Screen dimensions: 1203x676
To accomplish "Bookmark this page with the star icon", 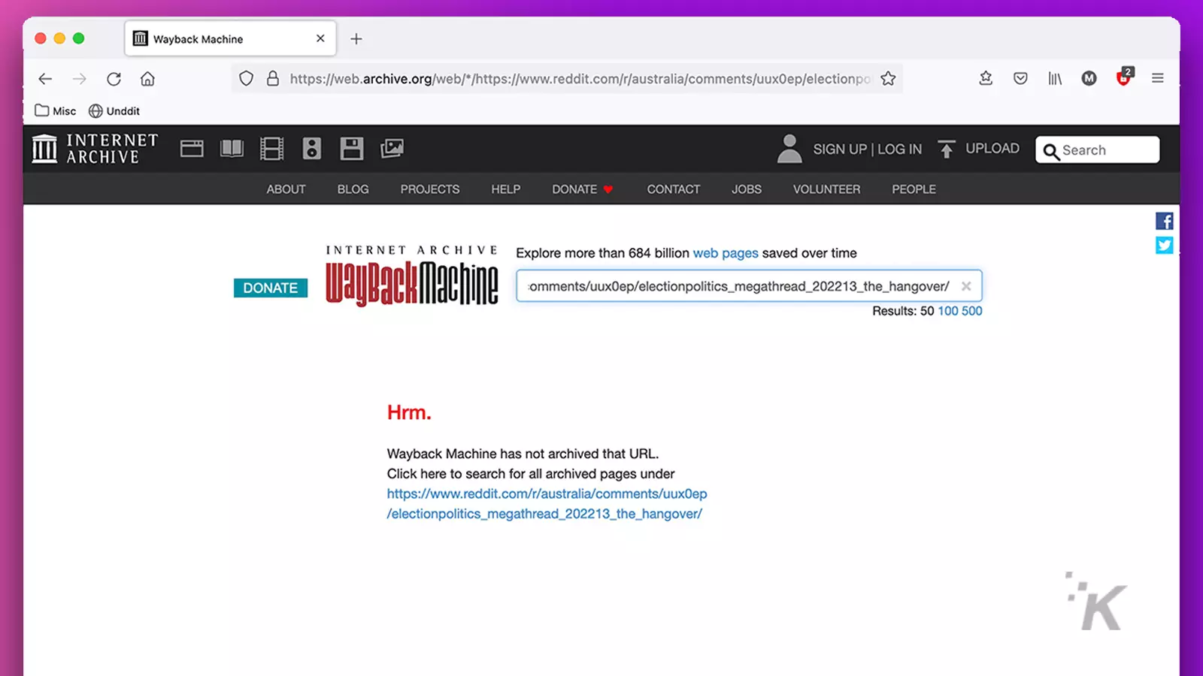I will [888, 79].
